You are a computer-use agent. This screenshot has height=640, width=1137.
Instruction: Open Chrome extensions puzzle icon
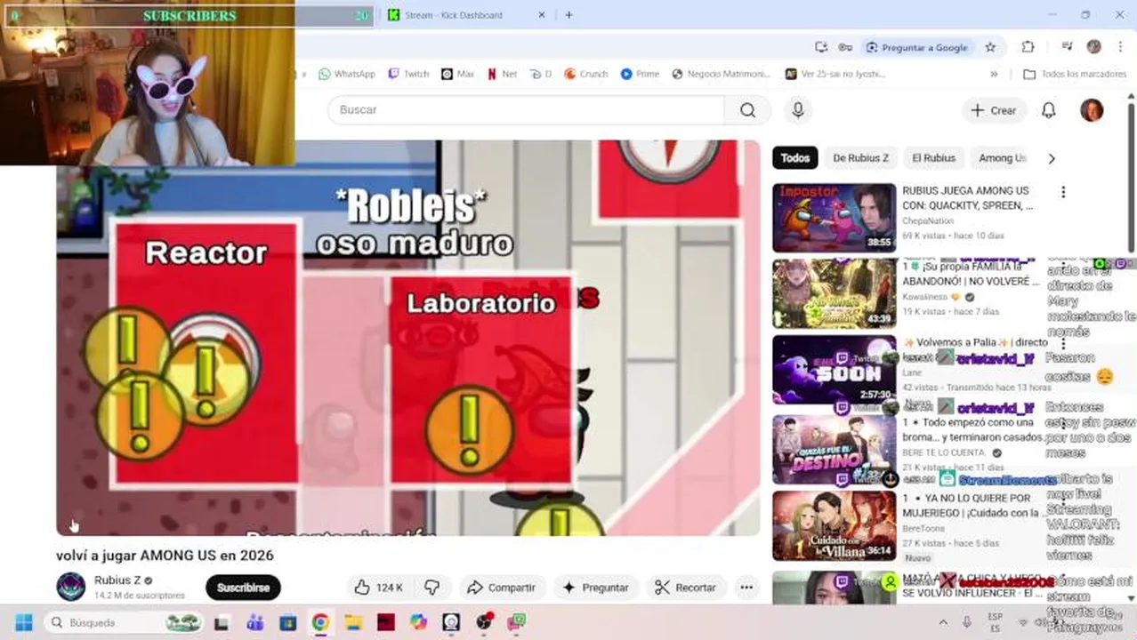pyautogui.click(x=1028, y=47)
